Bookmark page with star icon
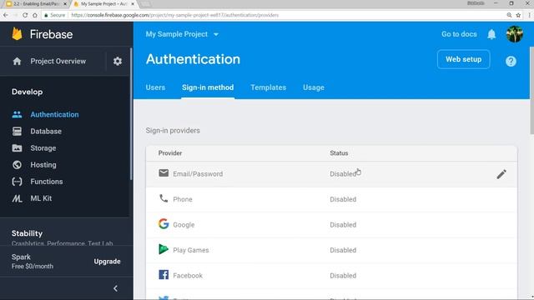 point(518,15)
